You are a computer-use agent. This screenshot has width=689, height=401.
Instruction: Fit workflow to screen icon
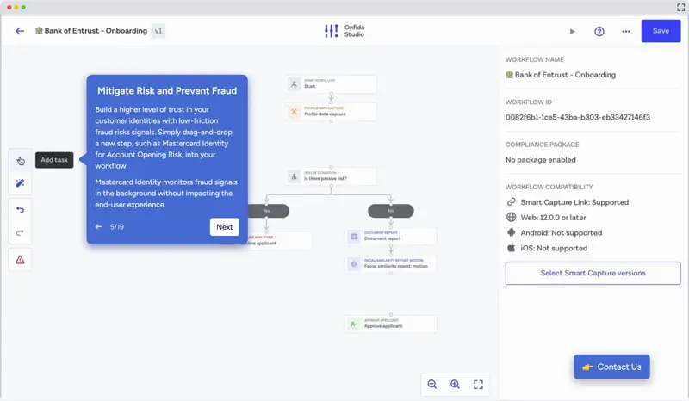[478, 385]
